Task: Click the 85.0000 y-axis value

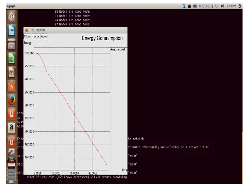Action: [29, 92]
